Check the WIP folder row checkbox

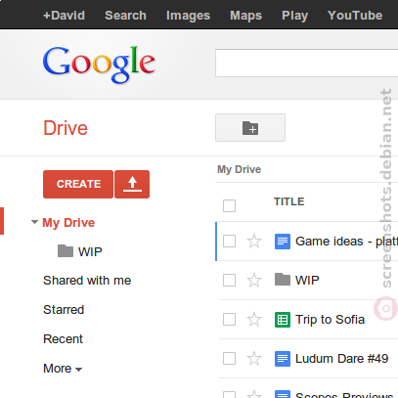click(229, 280)
